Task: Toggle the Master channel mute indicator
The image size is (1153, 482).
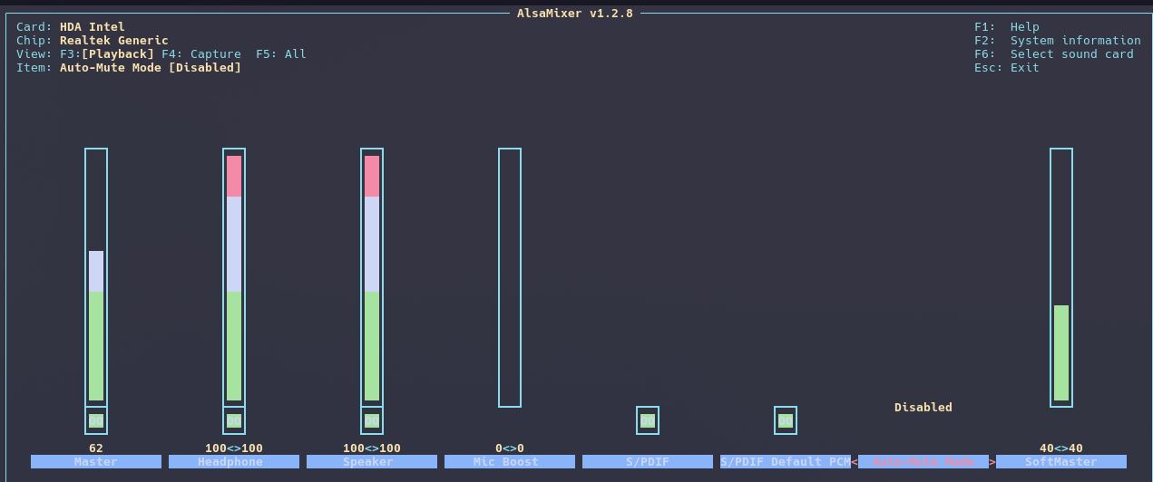Action: [x=96, y=420]
